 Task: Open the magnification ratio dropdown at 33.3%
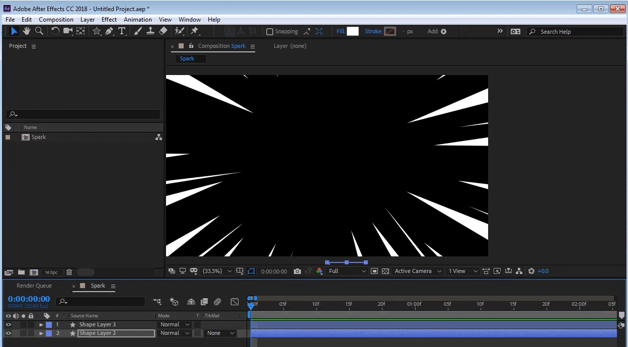[216, 271]
